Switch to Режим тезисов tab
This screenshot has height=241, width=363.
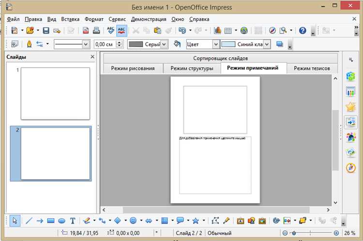312,68
